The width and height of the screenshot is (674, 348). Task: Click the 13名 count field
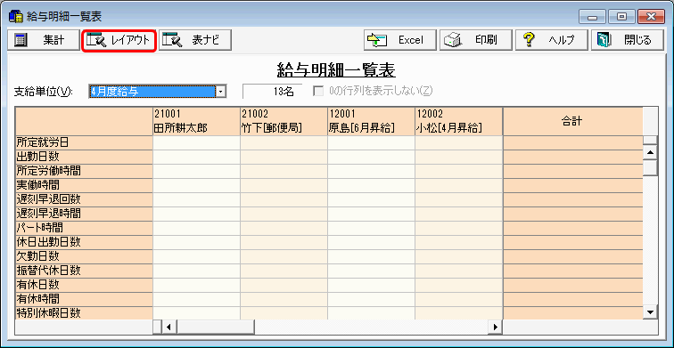click(x=273, y=92)
